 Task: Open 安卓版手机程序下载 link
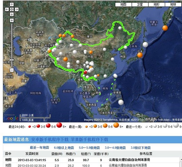[50, 139]
